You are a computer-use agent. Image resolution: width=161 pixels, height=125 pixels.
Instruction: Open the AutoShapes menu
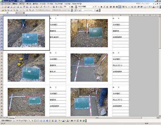tap(22, 121)
